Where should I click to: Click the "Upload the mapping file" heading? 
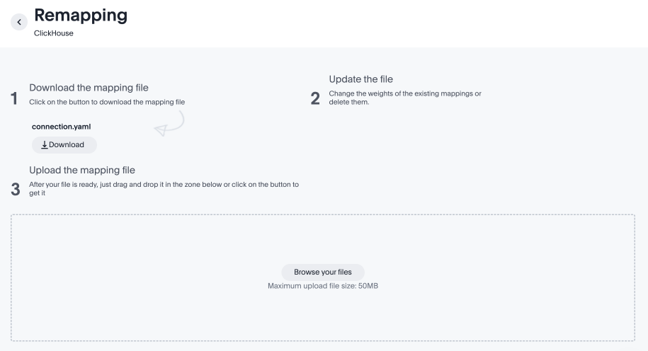81,170
